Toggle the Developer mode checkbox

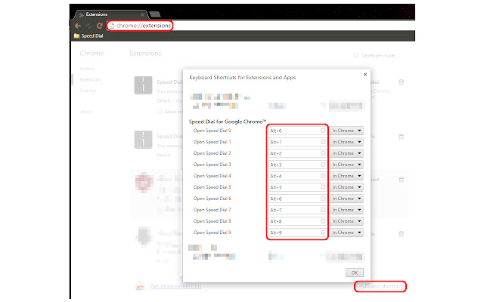click(356, 55)
